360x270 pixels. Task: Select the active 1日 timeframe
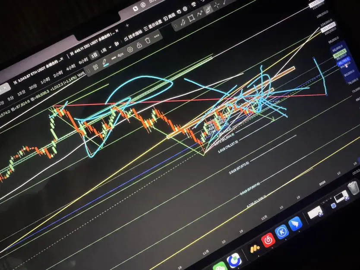tap(94, 55)
